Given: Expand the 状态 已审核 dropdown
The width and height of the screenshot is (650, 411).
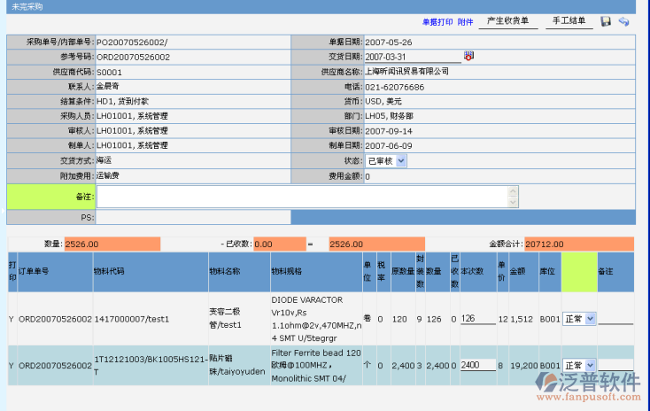Looking at the screenshot, I should [387, 160].
